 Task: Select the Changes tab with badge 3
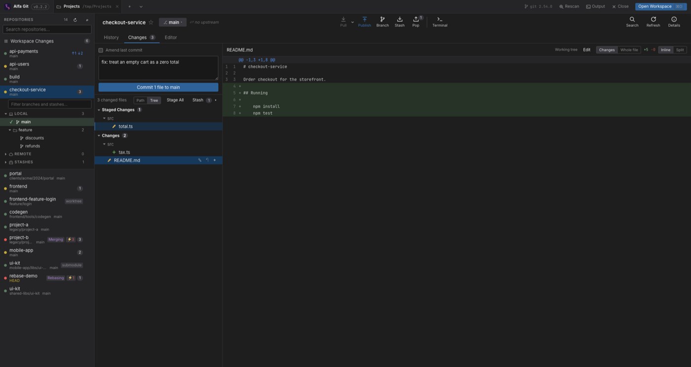pyautogui.click(x=141, y=37)
